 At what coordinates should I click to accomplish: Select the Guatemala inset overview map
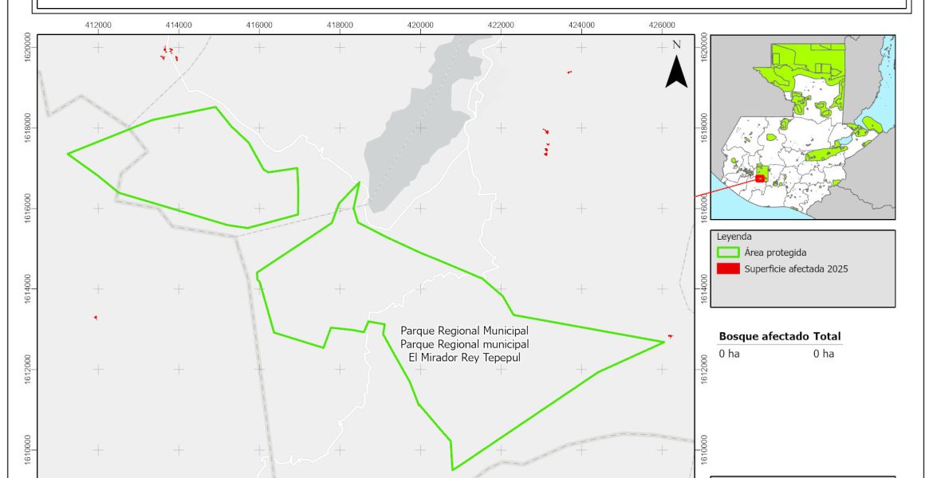802,127
